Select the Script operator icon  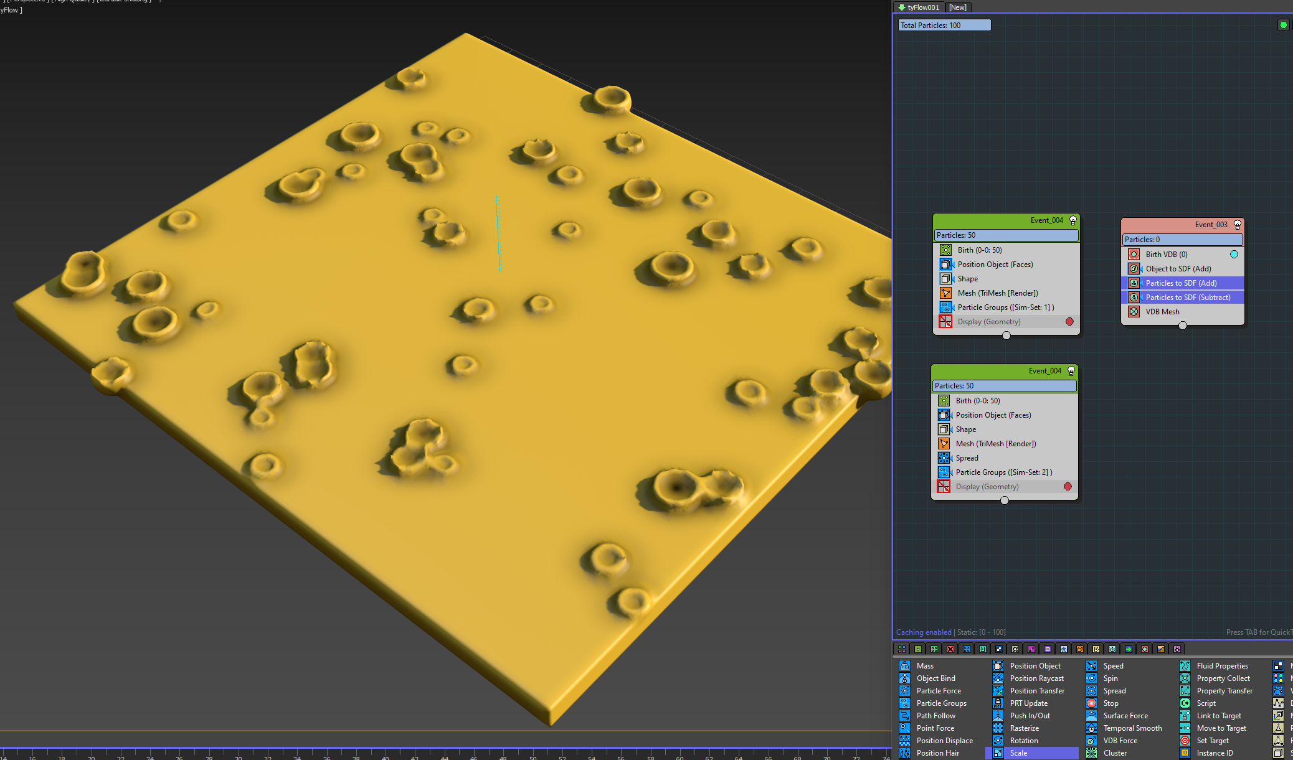[1185, 703]
